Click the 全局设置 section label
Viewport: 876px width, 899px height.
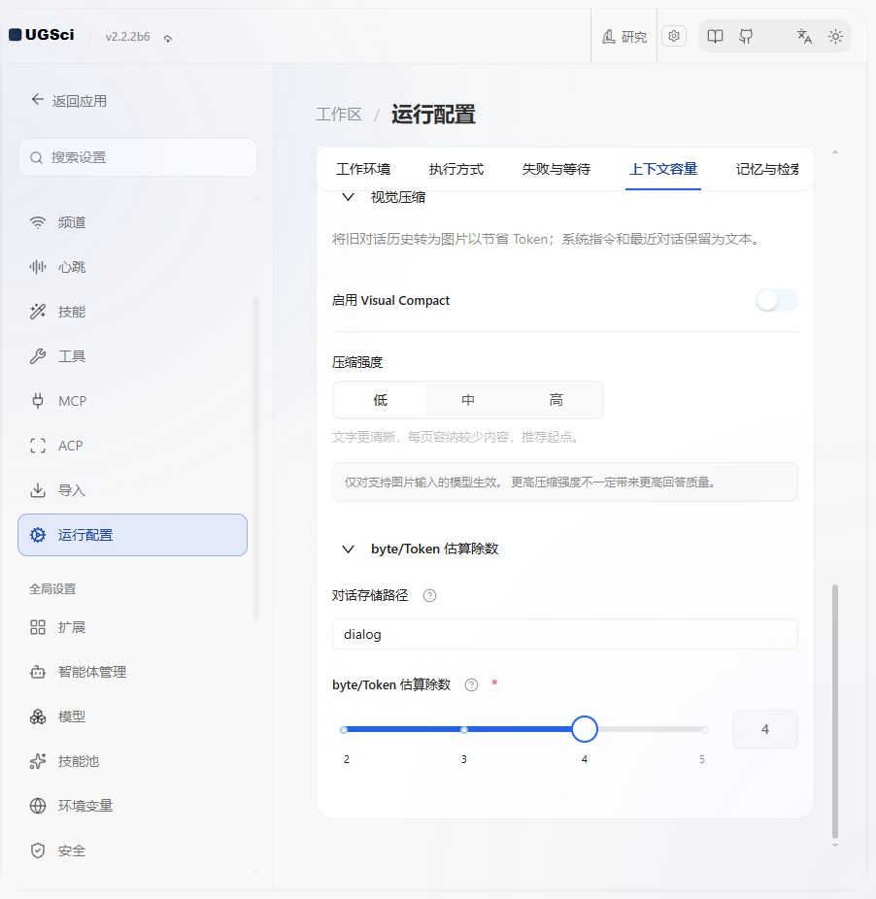point(52,589)
